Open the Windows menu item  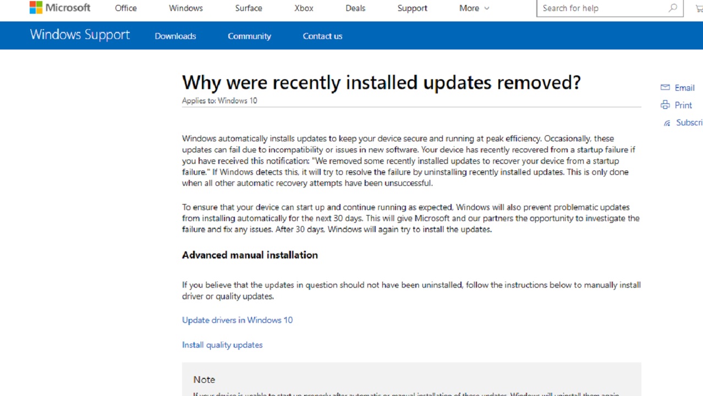point(186,8)
